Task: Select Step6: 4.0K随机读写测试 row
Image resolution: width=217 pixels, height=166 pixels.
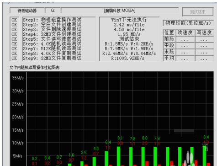Action: 52,44
